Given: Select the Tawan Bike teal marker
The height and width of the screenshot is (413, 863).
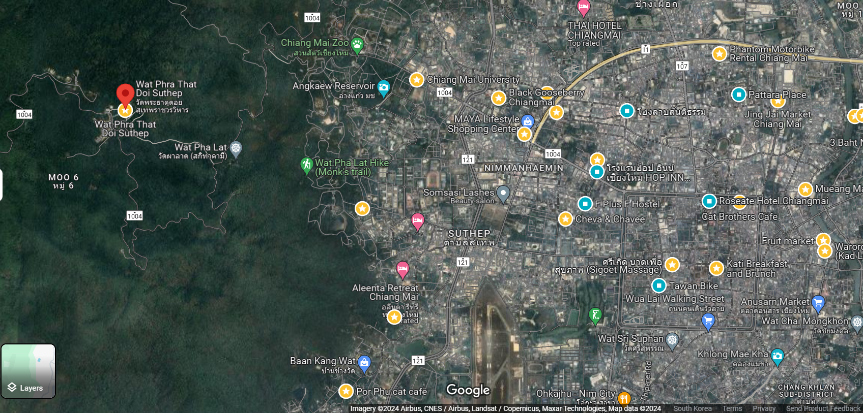Looking at the screenshot, I should [x=659, y=285].
